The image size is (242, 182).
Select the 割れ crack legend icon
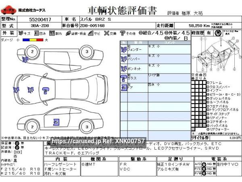pos(52,33)
